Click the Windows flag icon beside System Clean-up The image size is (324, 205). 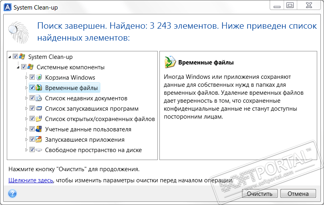tap(22, 57)
